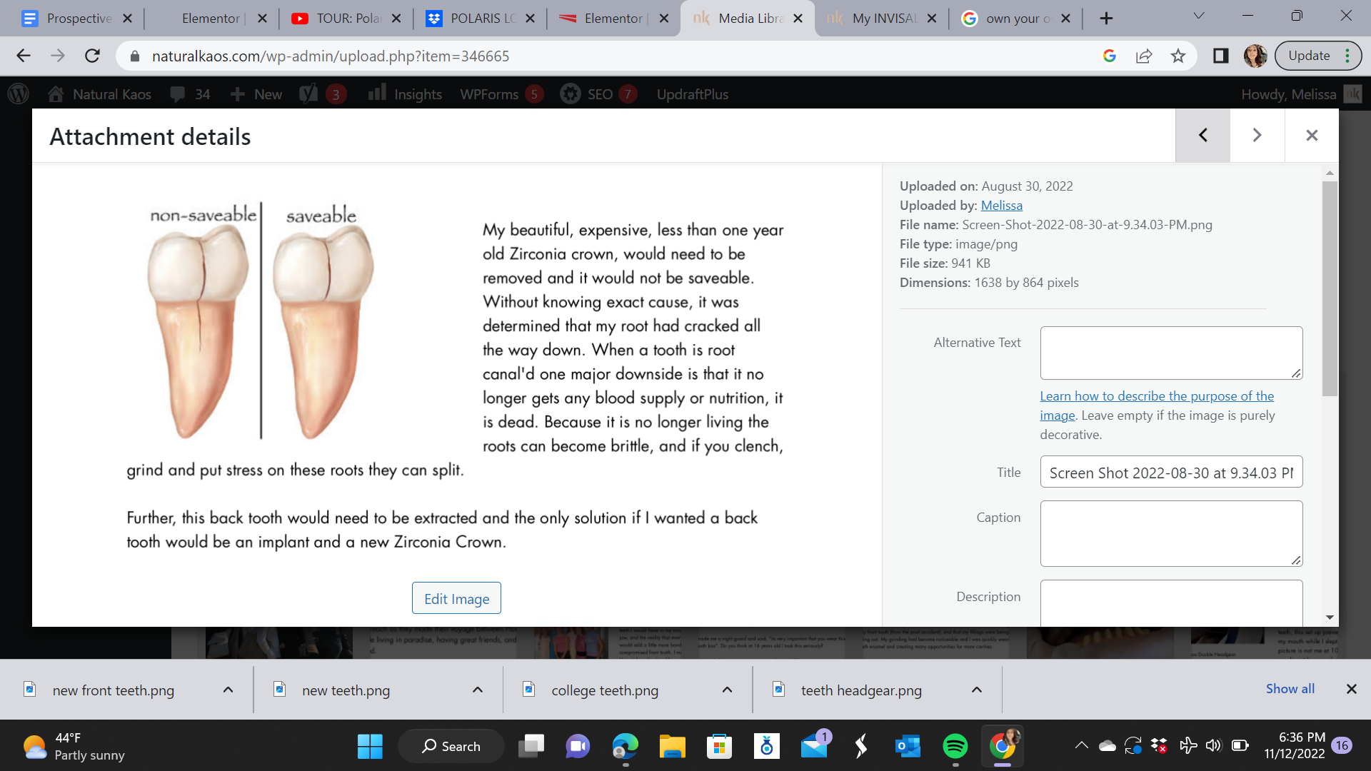Open the comments bubble with 34
Screen dimensions: 1371x771
[x=190, y=94]
